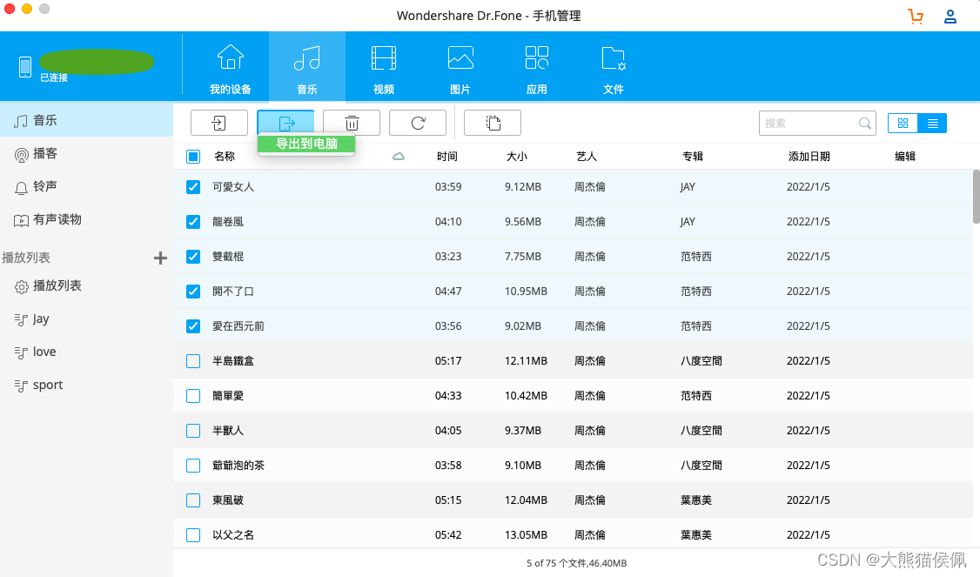Sort by the 时间 column header
980x577 pixels.
click(x=446, y=157)
